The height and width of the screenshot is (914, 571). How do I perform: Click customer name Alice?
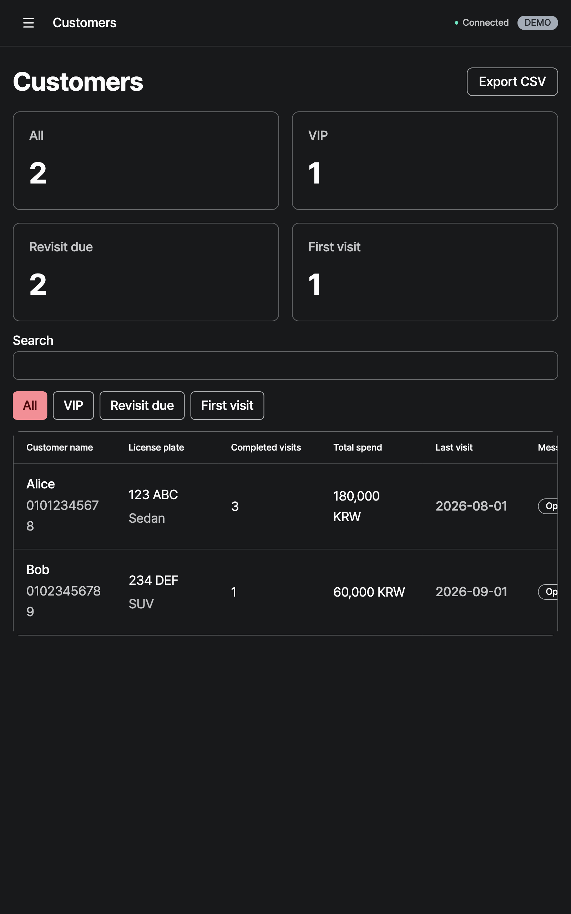[x=40, y=484]
